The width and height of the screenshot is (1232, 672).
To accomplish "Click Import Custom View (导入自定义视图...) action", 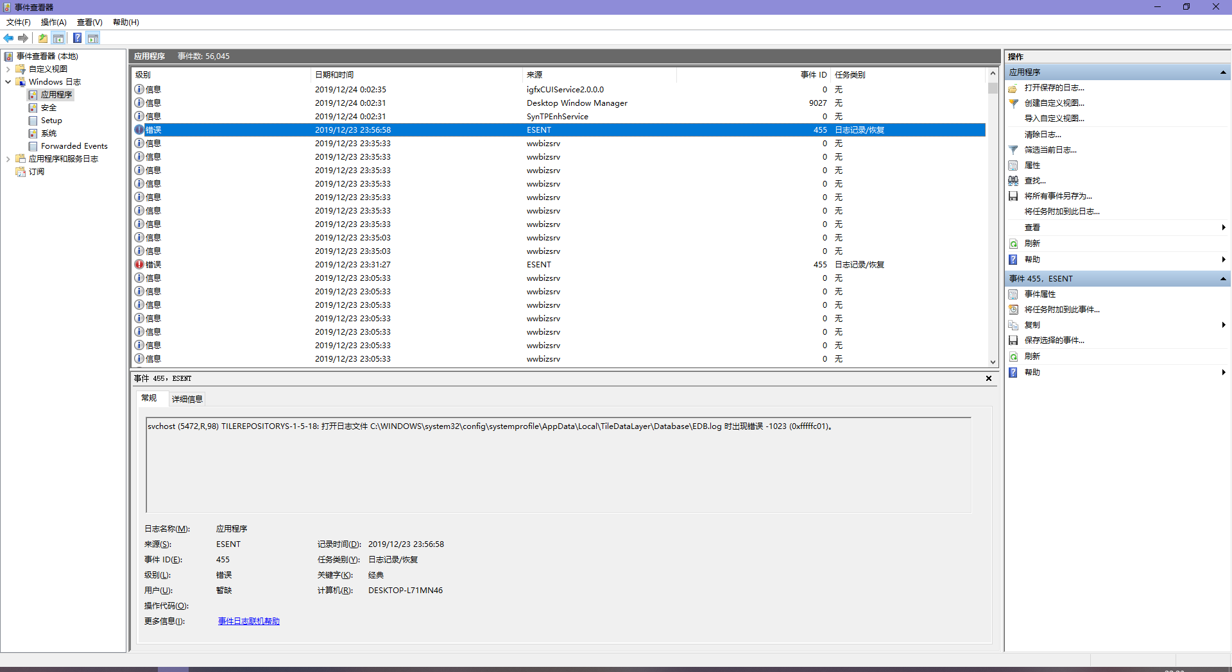I will tap(1054, 119).
